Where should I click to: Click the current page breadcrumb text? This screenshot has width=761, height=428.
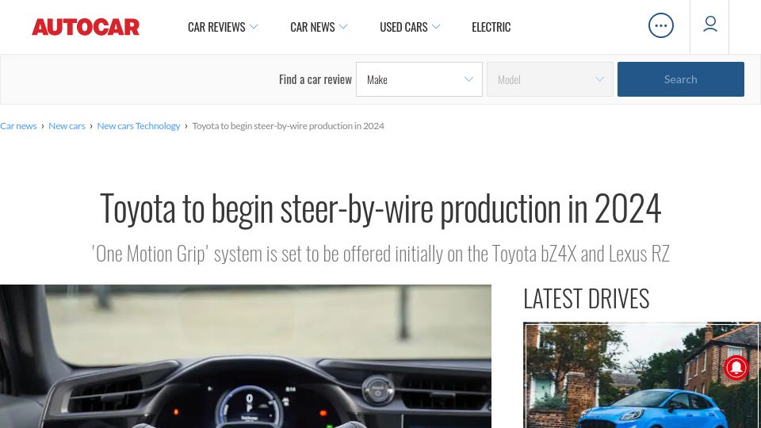point(289,126)
